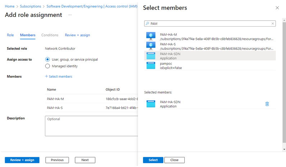Open Software Development/Engineering Access control breadcrumb
Image resolution: width=286 pixels, height=167 pixels.
click(x=92, y=6)
